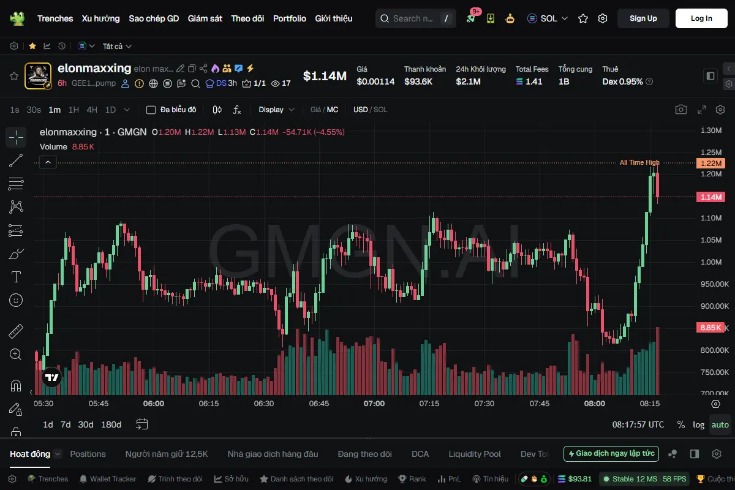Open the emoji icons tool

[x=16, y=300]
